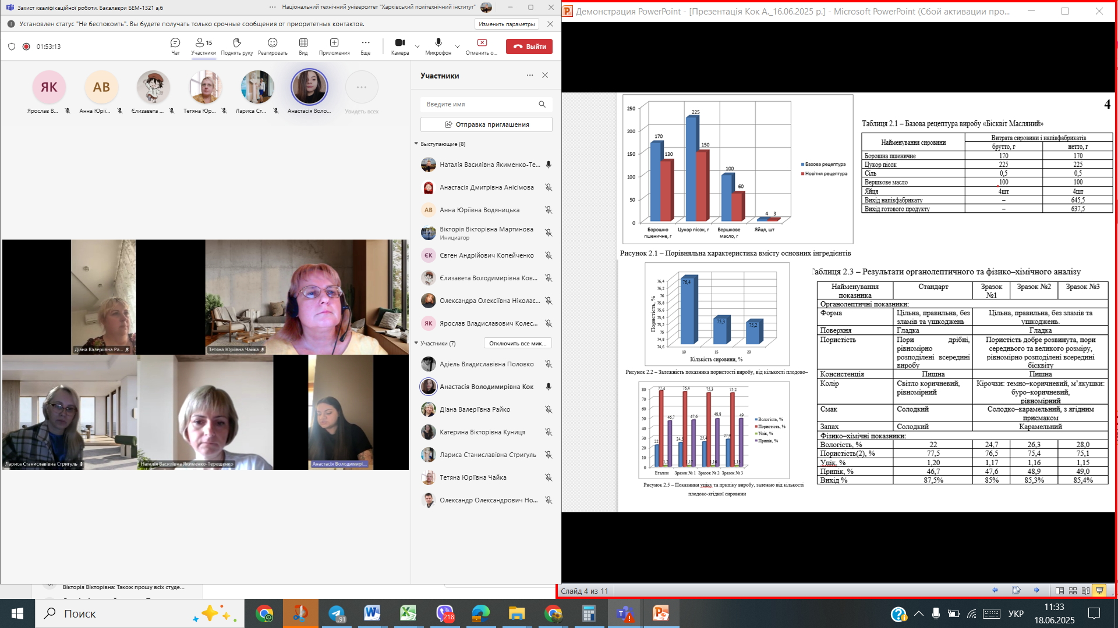Open Microsoft Word from the taskbar
1118x628 pixels.
point(372,613)
